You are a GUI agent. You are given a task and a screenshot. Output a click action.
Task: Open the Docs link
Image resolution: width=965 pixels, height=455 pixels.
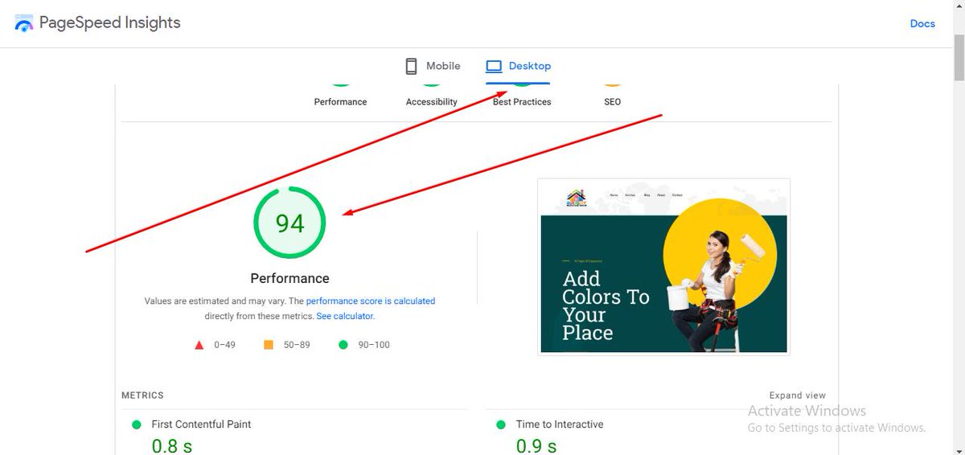922,23
